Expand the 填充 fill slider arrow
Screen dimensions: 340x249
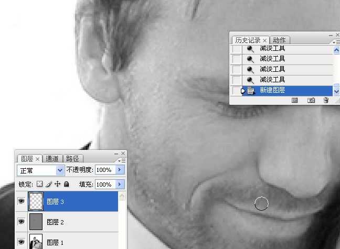[120, 185]
